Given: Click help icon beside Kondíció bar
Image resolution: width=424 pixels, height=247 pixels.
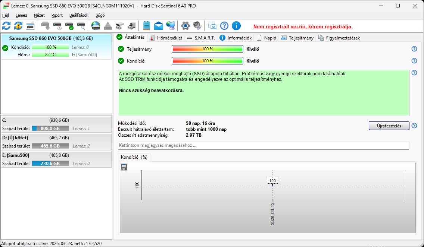Looking at the screenshot, I should point(414,61).
